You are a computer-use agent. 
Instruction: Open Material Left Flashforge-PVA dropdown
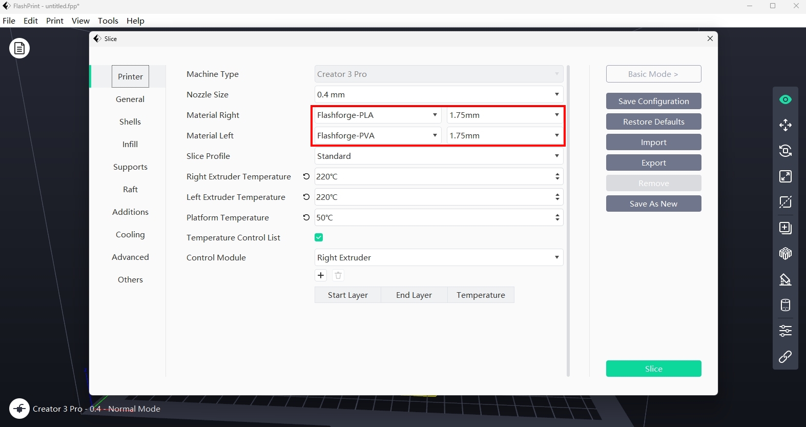tap(377, 135)
